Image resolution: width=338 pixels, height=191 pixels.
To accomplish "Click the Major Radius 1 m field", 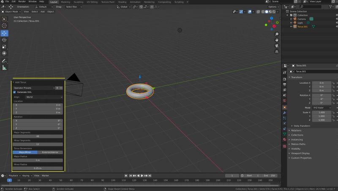I will coord(38,160).
